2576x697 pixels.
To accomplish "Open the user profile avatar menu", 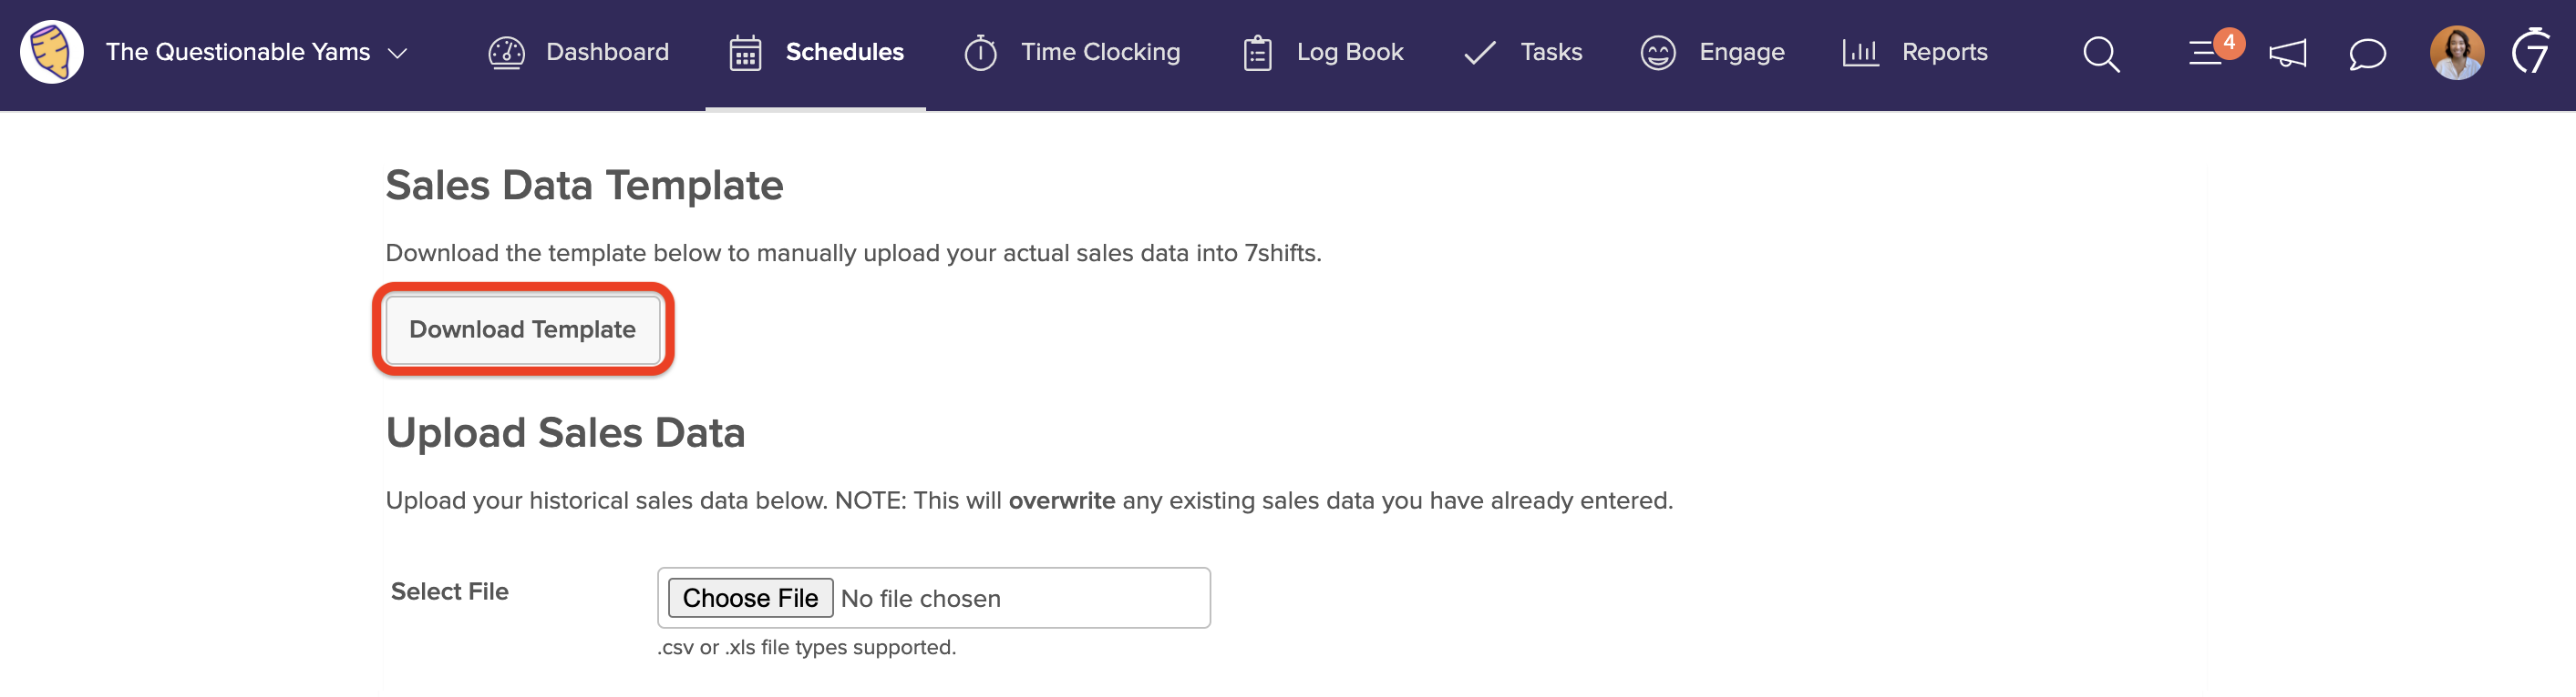I will point(2456,53).
